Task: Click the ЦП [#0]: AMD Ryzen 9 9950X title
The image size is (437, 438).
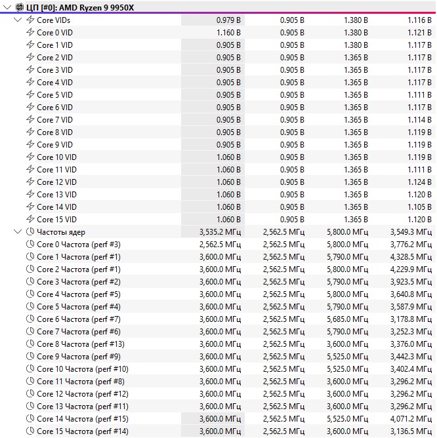Action: click(80, 8)
